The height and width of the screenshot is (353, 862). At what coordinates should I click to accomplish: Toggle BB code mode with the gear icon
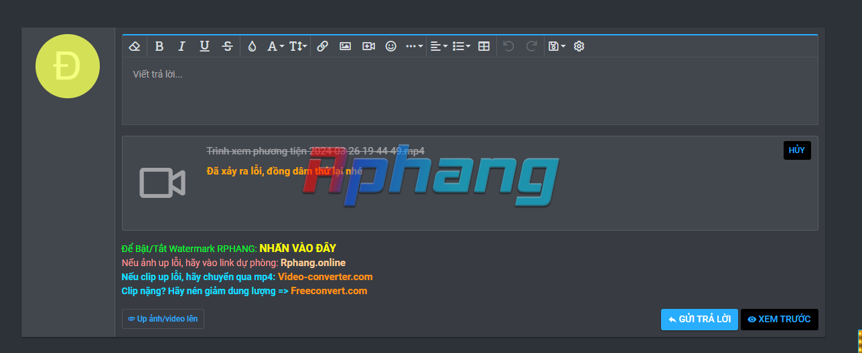click(x=579, y=46)
